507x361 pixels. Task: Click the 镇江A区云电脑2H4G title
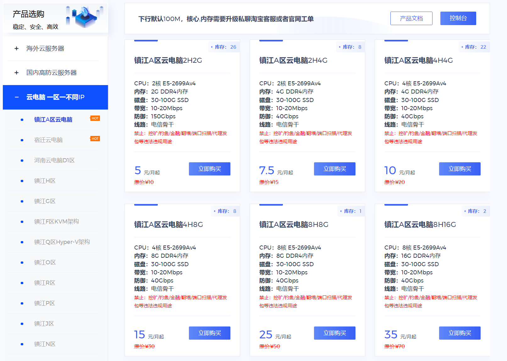point(293,60)
